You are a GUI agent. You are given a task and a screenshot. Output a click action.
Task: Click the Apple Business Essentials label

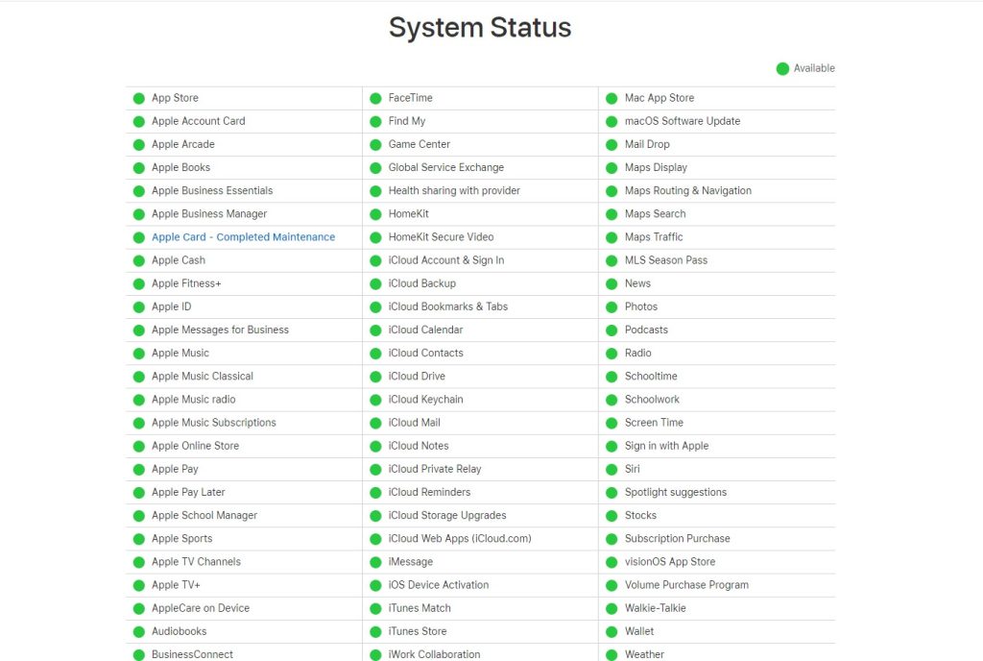(212, 190)
